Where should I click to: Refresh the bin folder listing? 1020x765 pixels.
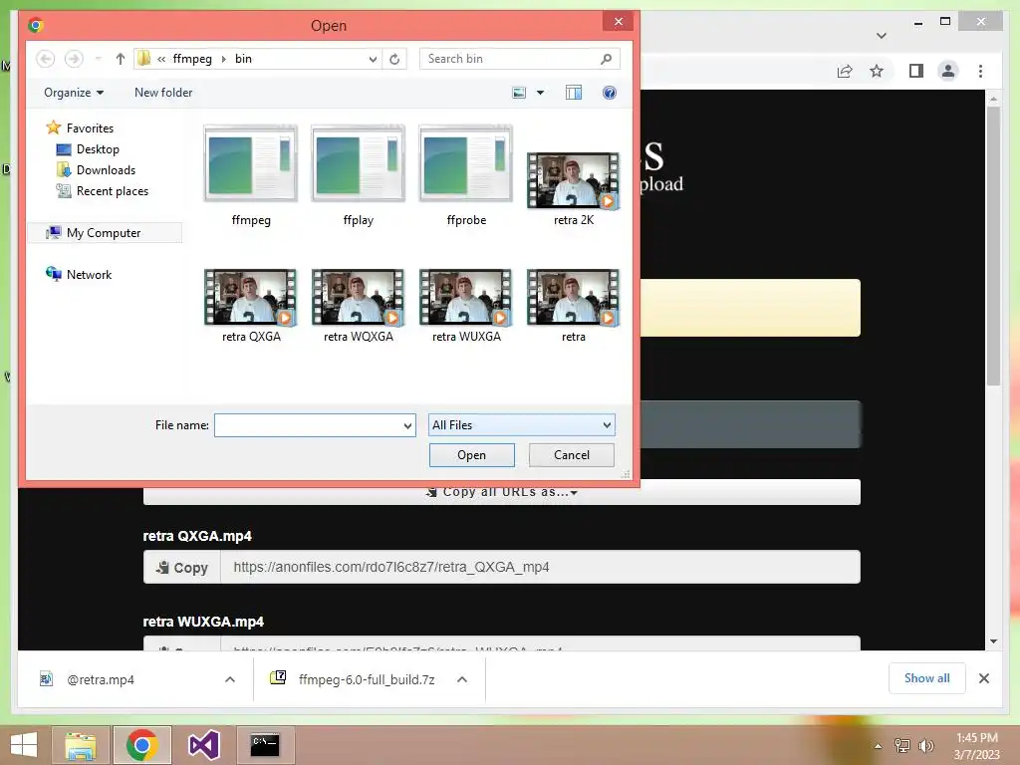pyautogui.click(x=394, y=59)
